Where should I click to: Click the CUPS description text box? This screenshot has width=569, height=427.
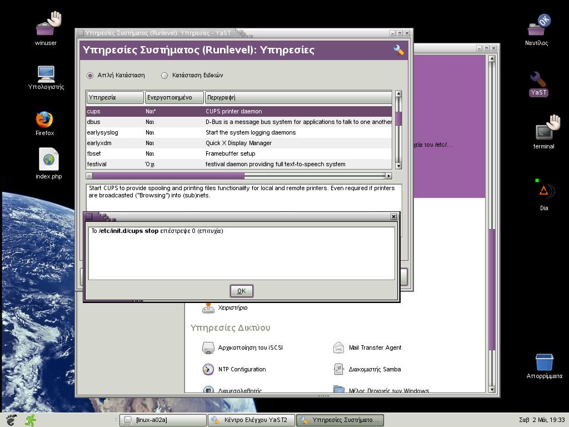(x=244, y=197)
